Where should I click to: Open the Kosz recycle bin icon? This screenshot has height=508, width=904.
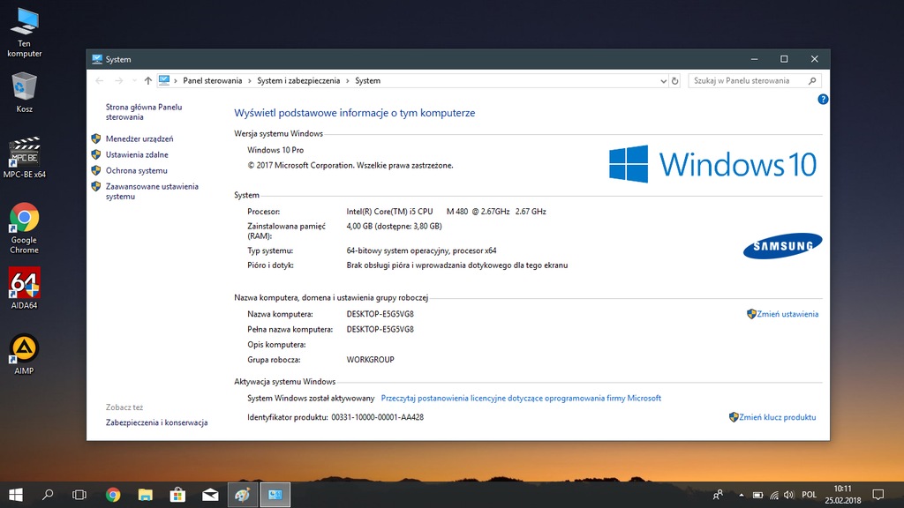coord(24,92)
